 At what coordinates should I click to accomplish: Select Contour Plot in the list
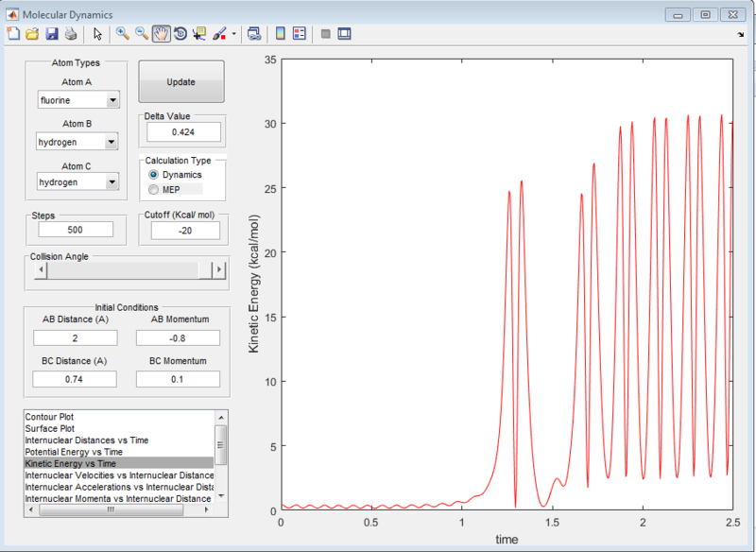point(119,417)
